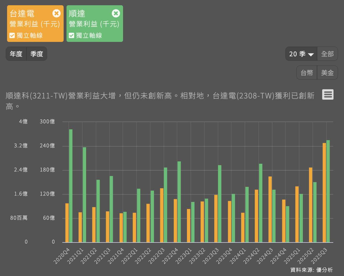Select 美金 currency option
The image size is (344, 276).
[327, 73]
